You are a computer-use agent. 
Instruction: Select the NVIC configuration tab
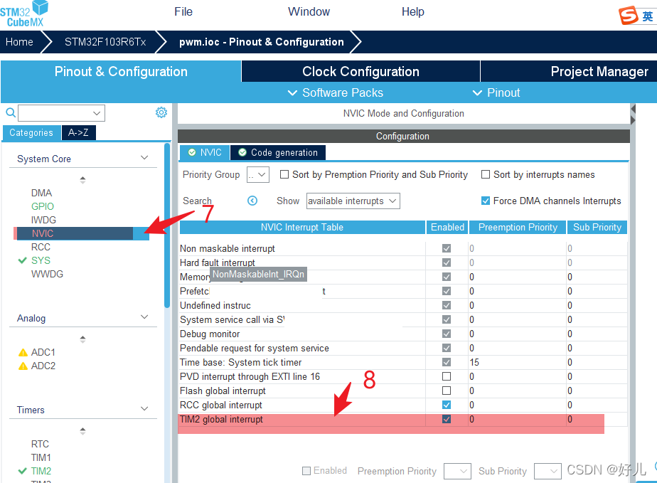(x=205, y=153)
